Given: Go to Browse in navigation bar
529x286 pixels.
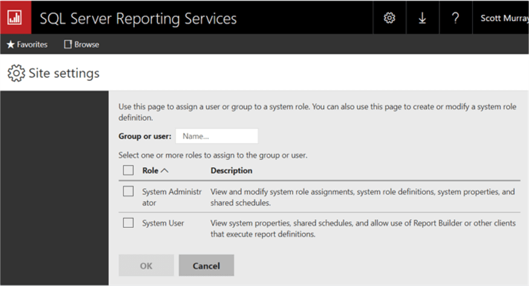Looking at the screenshot, I should pos(82,45).
